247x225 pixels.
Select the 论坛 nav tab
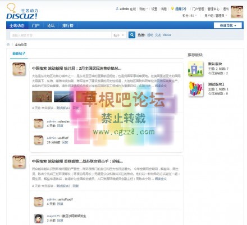click(x=51, y=25)
